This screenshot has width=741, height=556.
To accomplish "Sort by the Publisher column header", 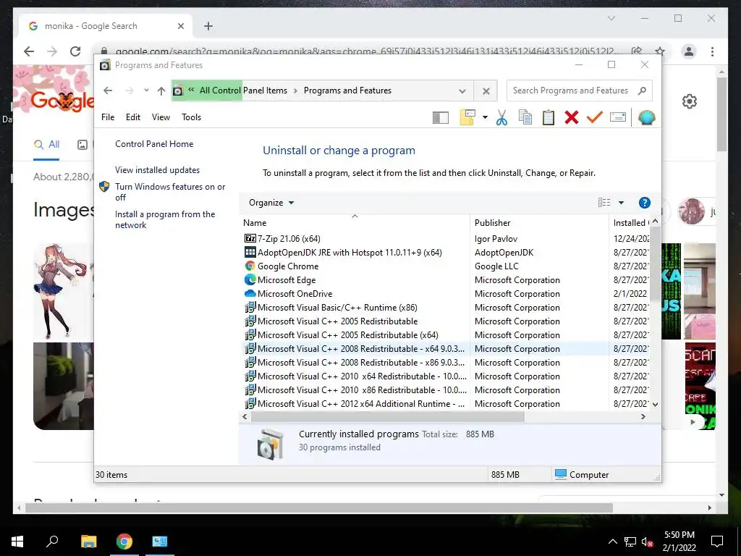I will pos(540,223).
